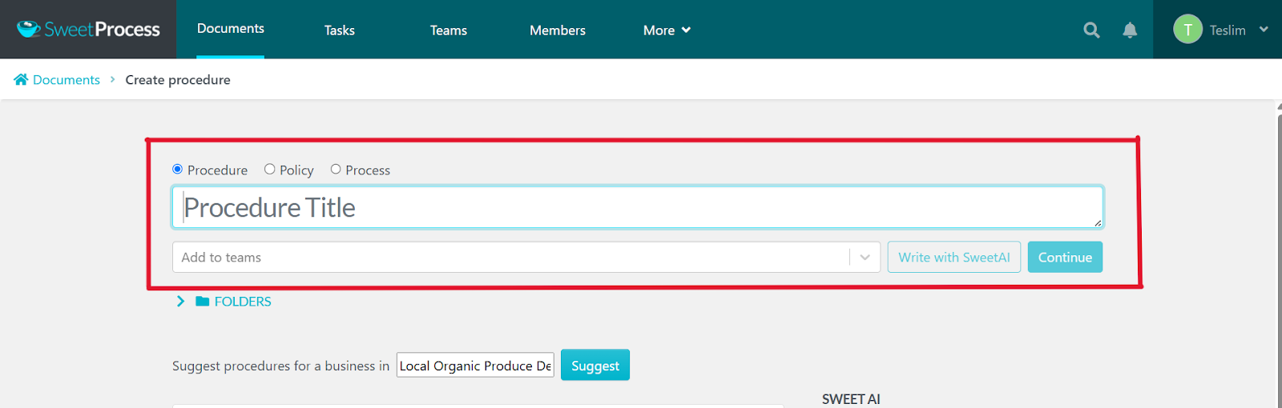Click the SWEET AI heading

point(851,399)
